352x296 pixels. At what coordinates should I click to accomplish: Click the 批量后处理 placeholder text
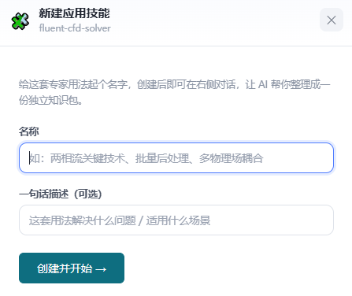point(162,158)
